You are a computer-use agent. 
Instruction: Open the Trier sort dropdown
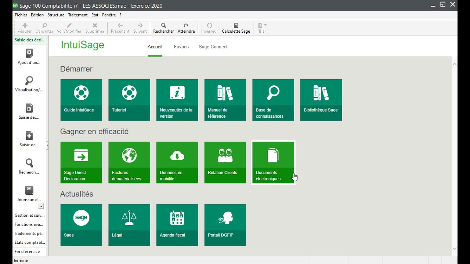(262, 28)
